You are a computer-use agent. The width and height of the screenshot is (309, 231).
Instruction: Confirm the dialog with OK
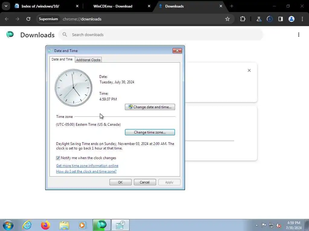click(x=120, y=182)
